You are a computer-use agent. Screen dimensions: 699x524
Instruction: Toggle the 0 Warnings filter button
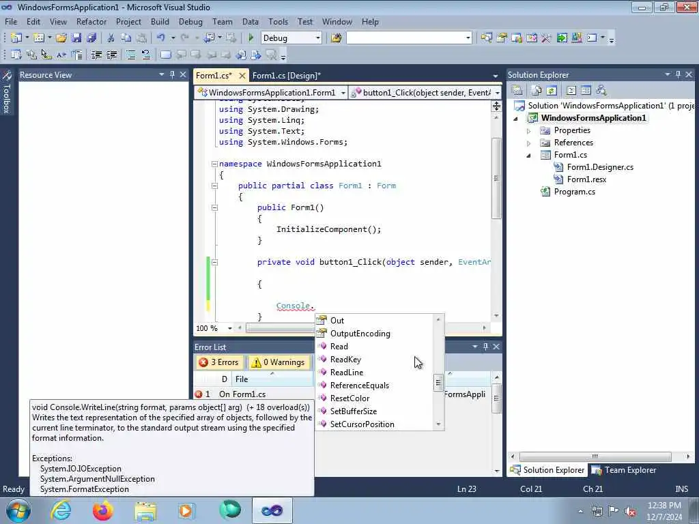[x=278, y=362]
